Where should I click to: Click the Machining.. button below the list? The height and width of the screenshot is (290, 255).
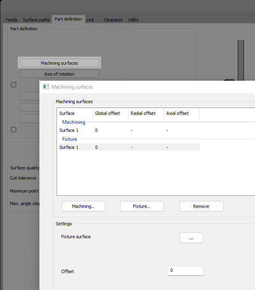pos(83,206)
